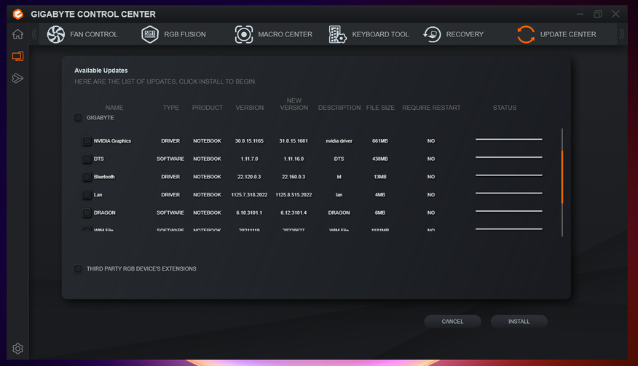Click the DRAGON status progress bar

(x=508, y=211)
